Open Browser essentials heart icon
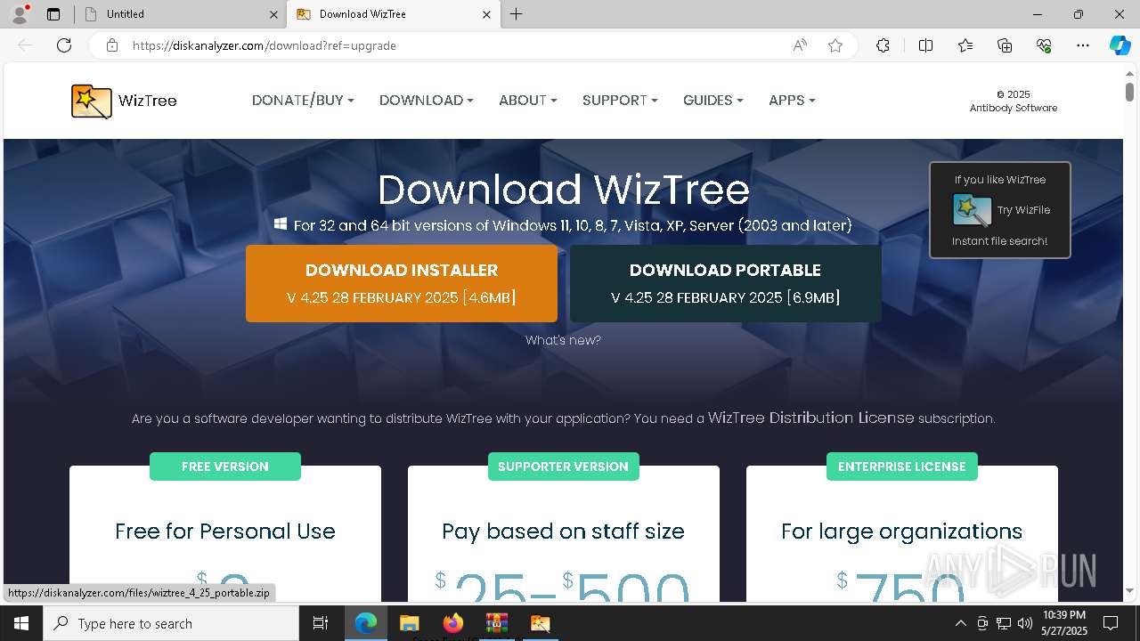Viewport: 1140px width, 641px height. pyautogui.click(x=1044, y=45)
